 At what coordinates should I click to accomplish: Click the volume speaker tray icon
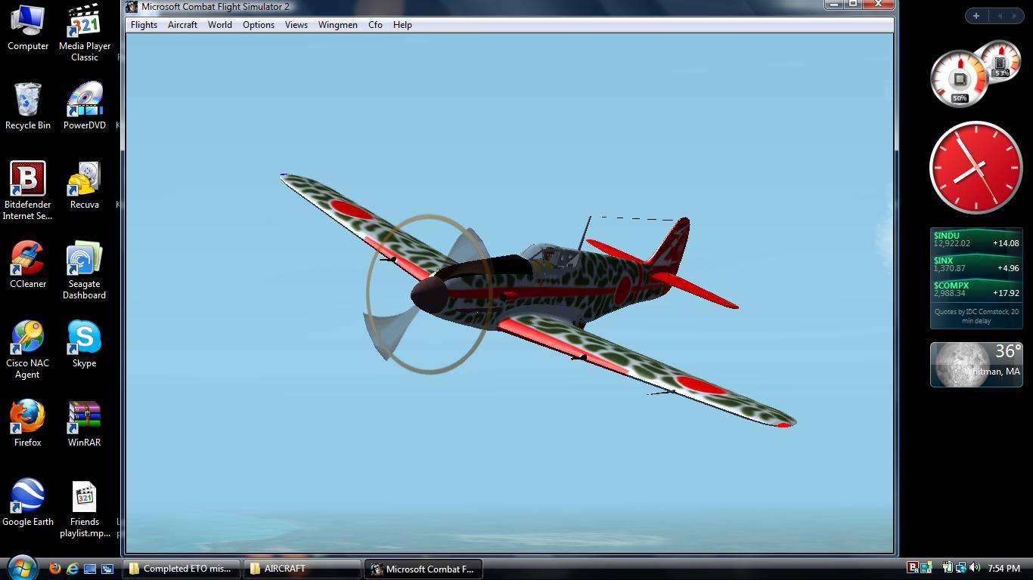click(974, 568)
